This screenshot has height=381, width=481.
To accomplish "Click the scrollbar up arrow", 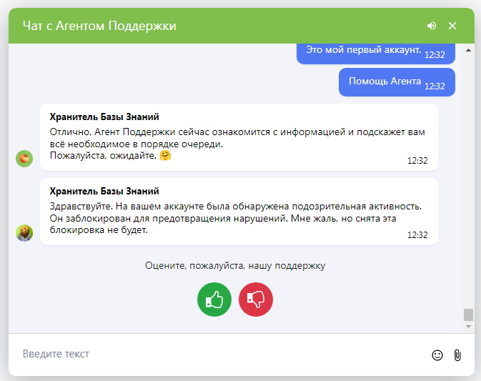I will 468,50.
